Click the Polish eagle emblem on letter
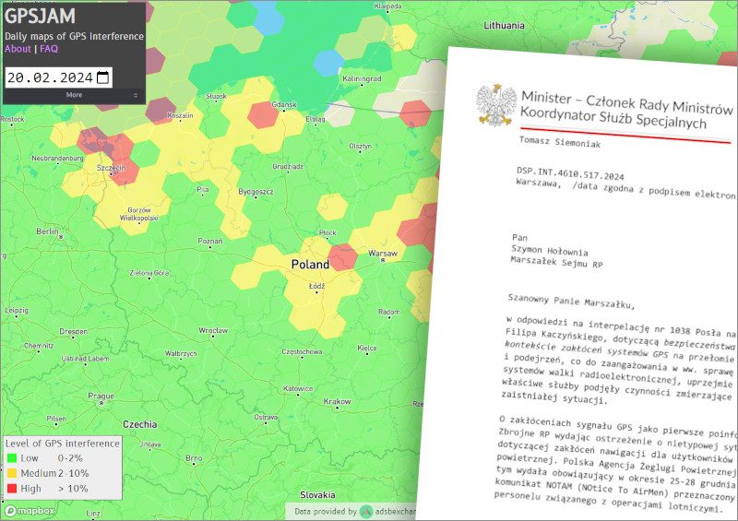The height and width of the screenshot is (521, 738). point(494,106)
